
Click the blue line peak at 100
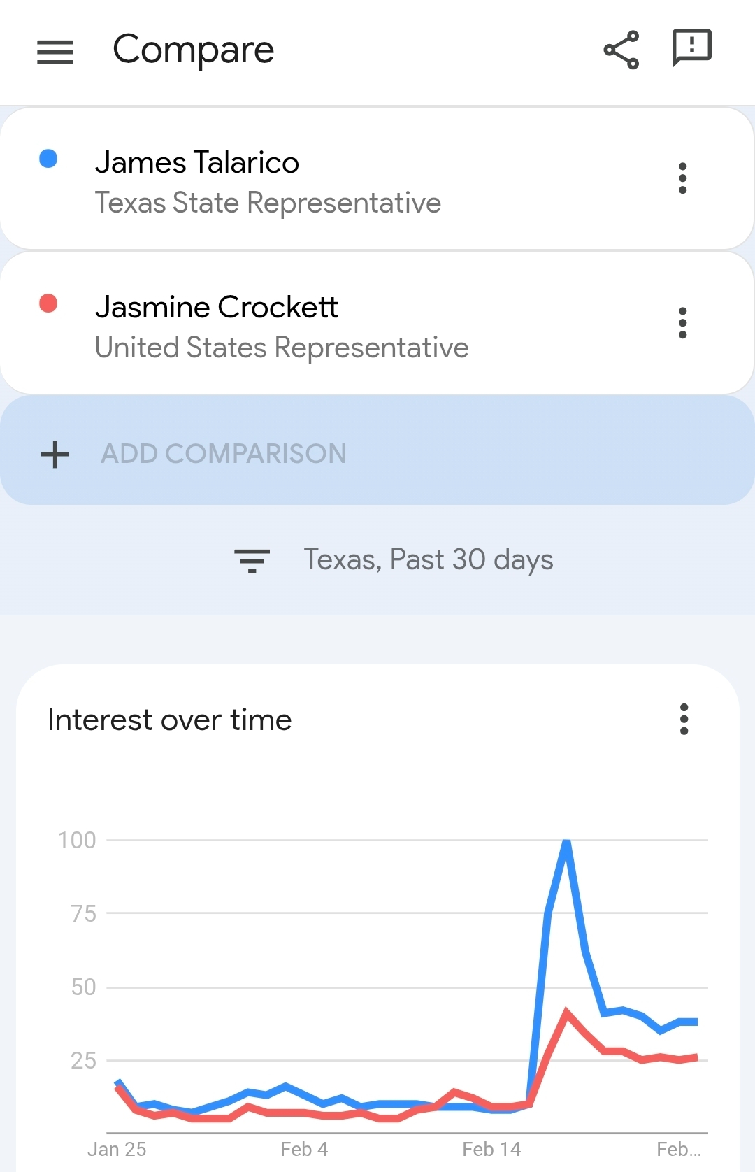tap(566, 841)
